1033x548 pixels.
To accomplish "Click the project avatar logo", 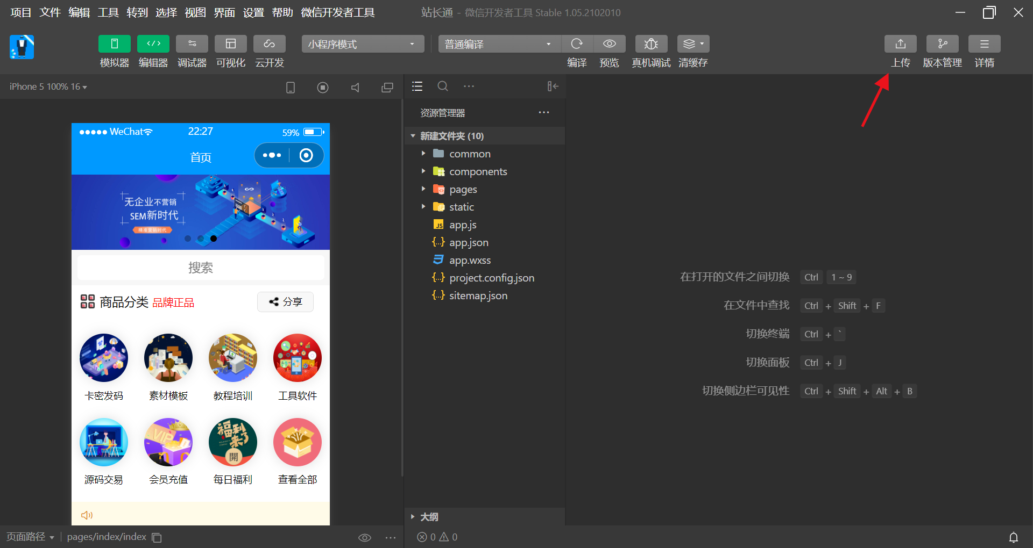I will pos(22,47).
